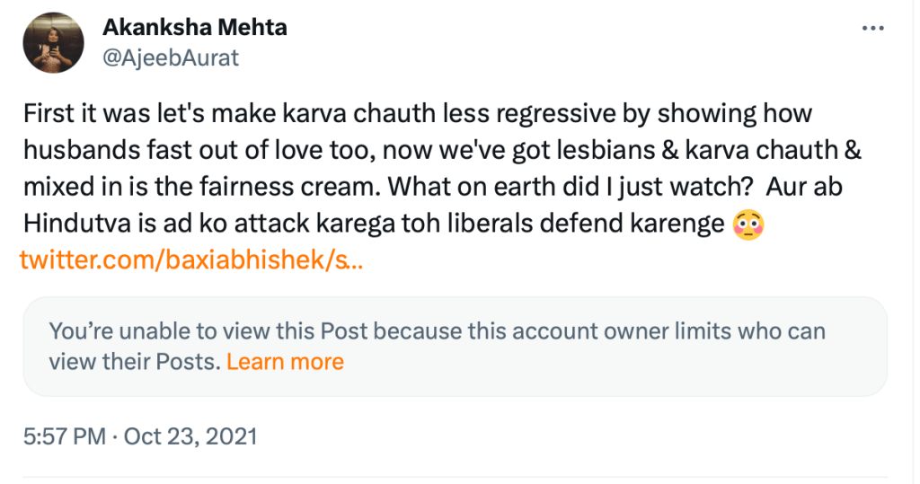The width and height of the screenshot is (920, 484).
Task: Click the "You're unable to view this Post" message
Action: (x=208, y=330)
